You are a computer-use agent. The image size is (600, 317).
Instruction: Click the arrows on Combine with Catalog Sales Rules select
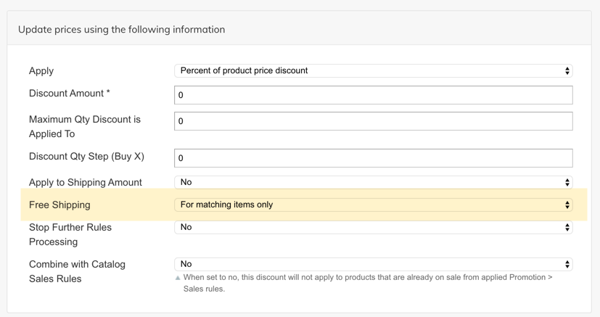point(567,265)
